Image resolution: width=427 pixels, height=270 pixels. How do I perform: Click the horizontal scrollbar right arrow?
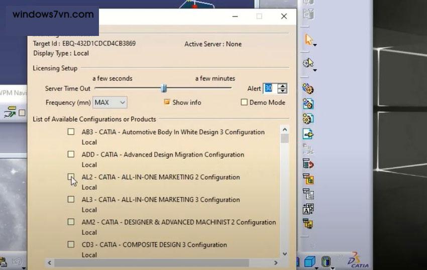click(276, 262)
